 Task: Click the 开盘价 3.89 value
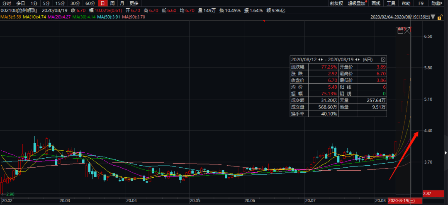coord(381,67)
